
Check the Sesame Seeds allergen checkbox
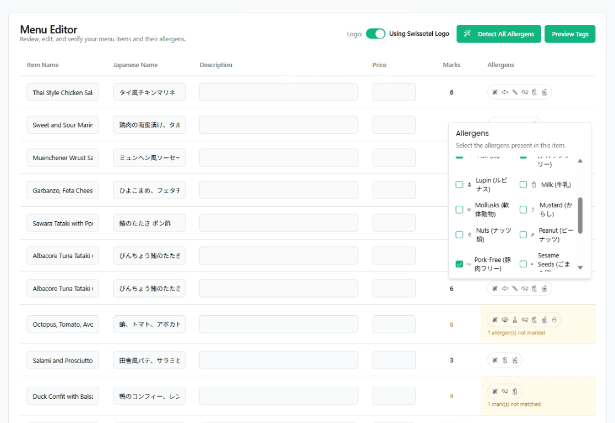click(x=523, y=264)
